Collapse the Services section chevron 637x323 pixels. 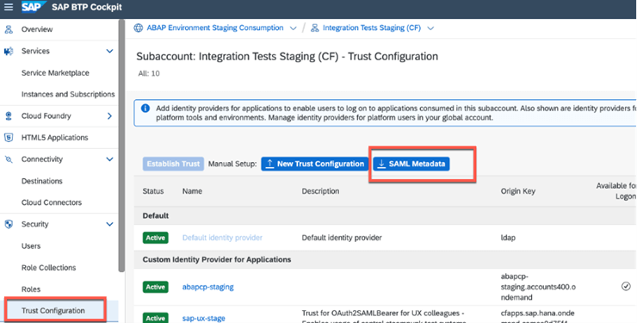coord(109,51)
